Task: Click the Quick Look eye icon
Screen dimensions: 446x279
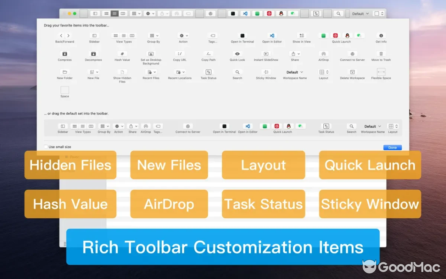Action: point(237,54)
